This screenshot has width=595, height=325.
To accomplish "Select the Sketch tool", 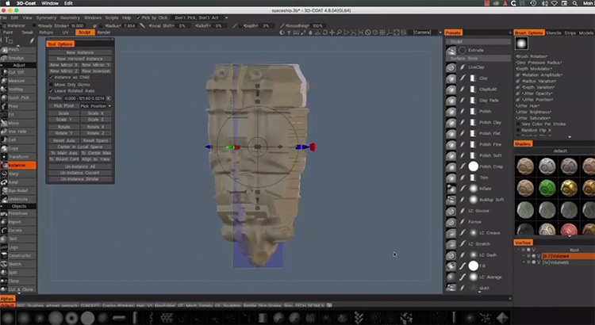I will (x=17, y=264).
